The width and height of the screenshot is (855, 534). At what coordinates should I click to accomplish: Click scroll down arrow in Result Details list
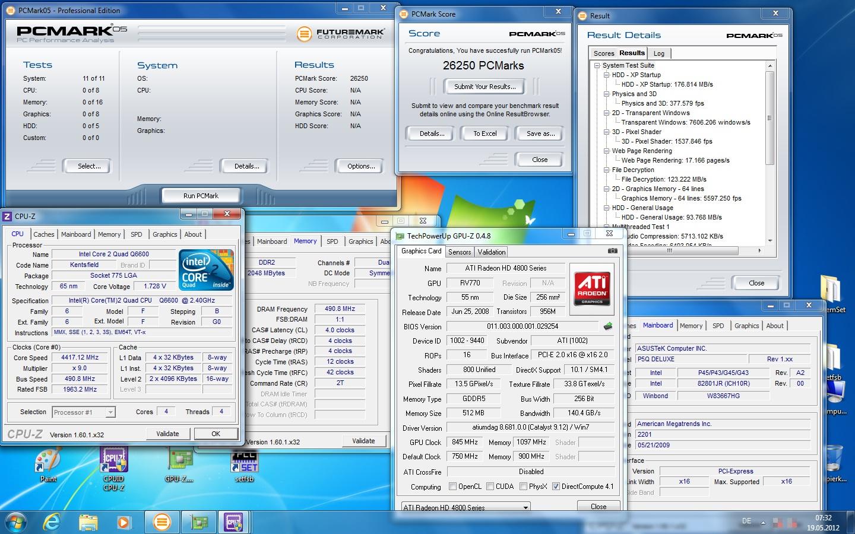[x=769, y=241]
